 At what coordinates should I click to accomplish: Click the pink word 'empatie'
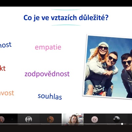click(x=48, y=47)
